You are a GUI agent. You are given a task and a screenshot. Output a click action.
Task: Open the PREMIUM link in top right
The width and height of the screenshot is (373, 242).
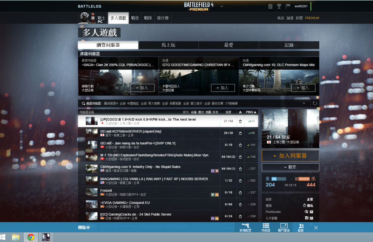[x=312, y=18]
